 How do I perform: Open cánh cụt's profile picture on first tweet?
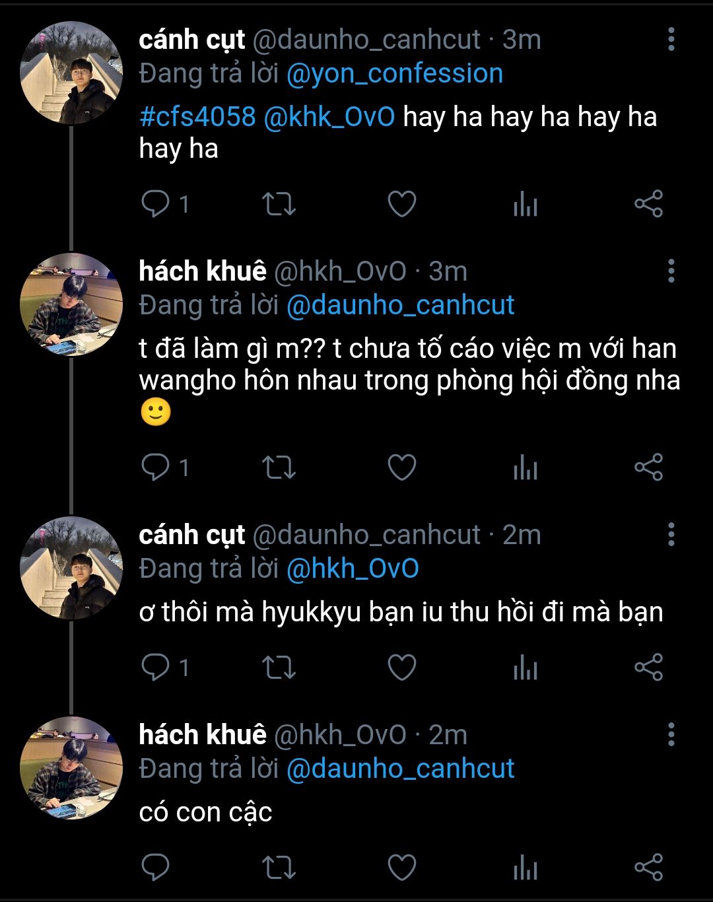71,73
